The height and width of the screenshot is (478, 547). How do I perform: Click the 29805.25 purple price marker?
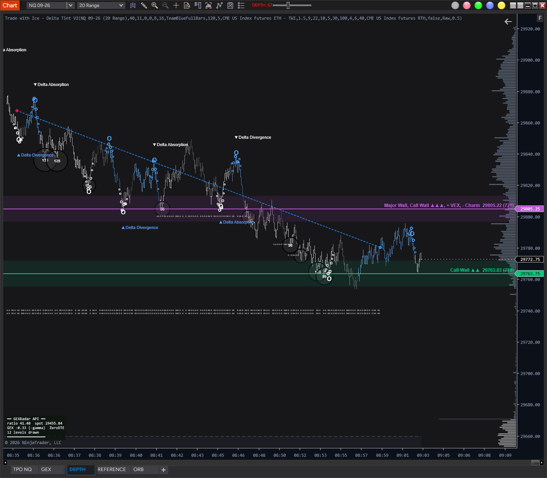(530, 209)
